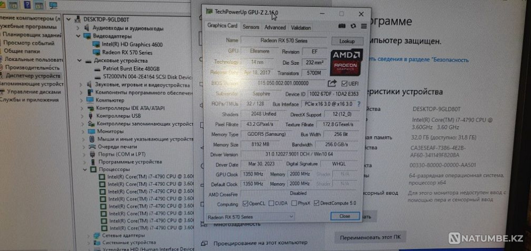Collapse the DESKTOP-9GLD80T root node
Screen dimensions: 531x251
[x=69, y=20]
